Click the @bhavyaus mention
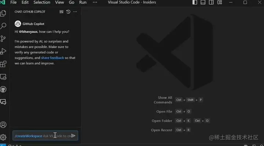This screenshot has height=146, width=264. 28,32
